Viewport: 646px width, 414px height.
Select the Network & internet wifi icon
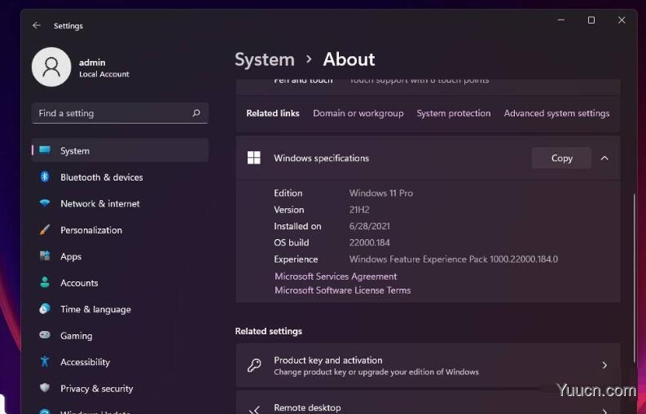pyautogui.click(x=45, y=203)
